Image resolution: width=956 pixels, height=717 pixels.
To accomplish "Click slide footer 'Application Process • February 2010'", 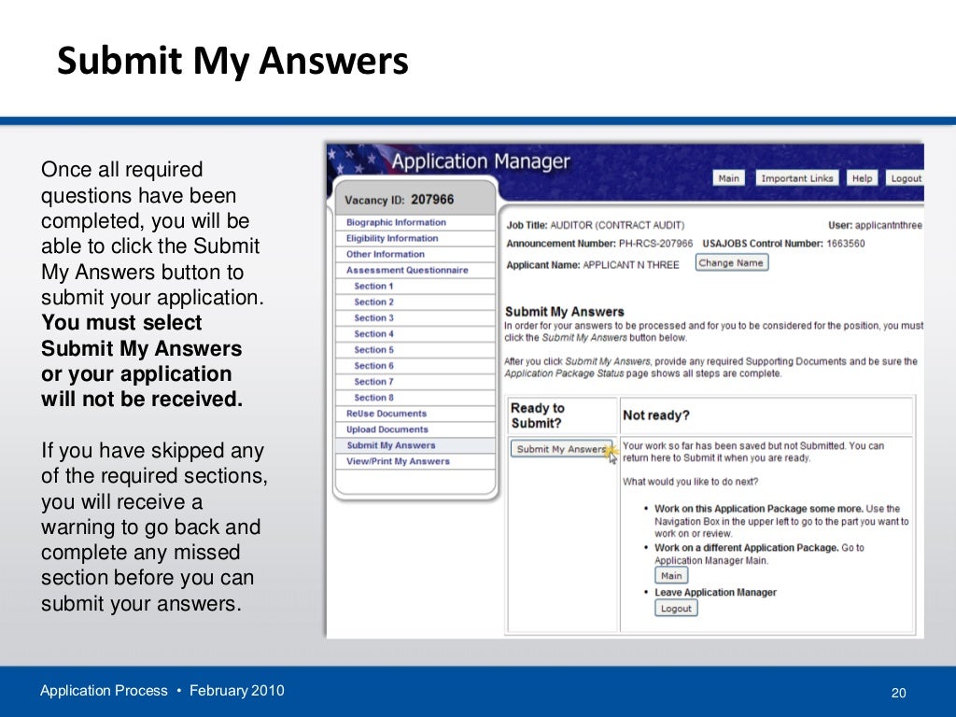I will [162, 690].
